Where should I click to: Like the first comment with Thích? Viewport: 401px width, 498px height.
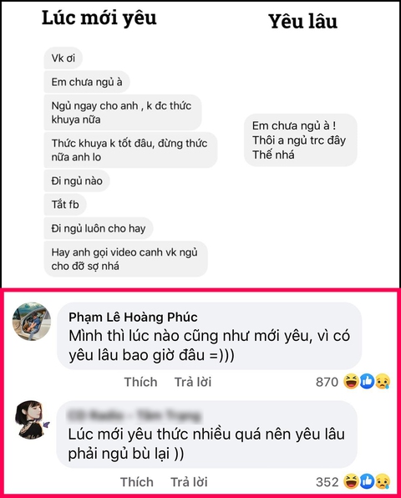(140, 382)
